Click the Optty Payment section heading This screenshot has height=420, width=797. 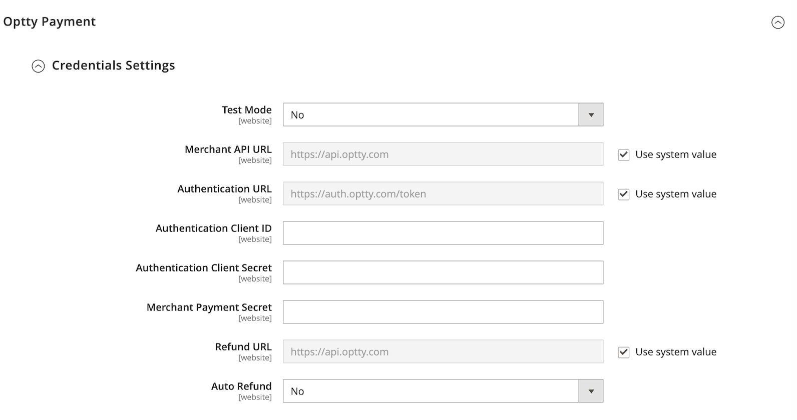[50, 21]
